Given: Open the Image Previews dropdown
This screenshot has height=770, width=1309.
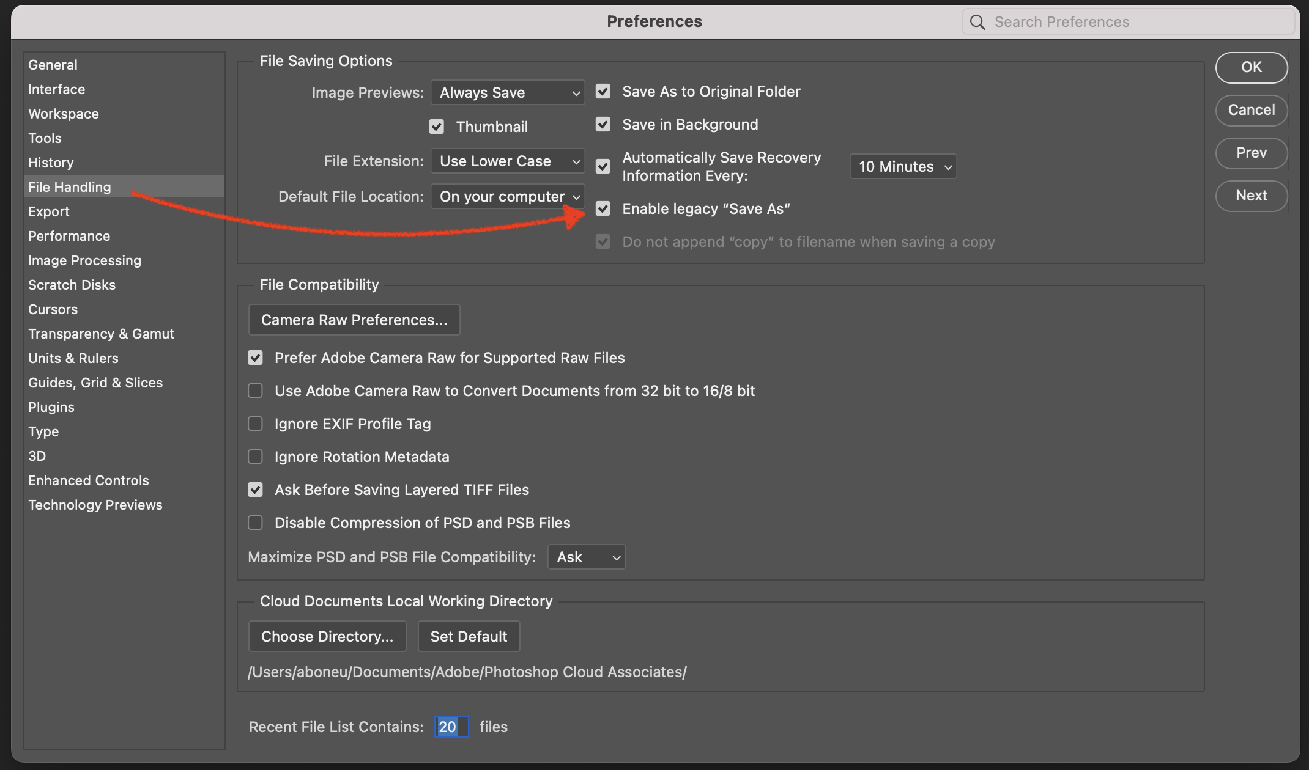Looking at the screenshot, I should [508, 93].
